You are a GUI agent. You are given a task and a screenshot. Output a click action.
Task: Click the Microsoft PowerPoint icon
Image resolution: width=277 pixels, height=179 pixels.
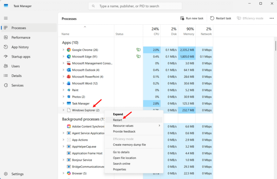point(69,77)
